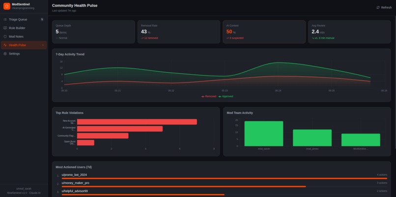Click 'Last updated 7m ago' text

(64, 11)
